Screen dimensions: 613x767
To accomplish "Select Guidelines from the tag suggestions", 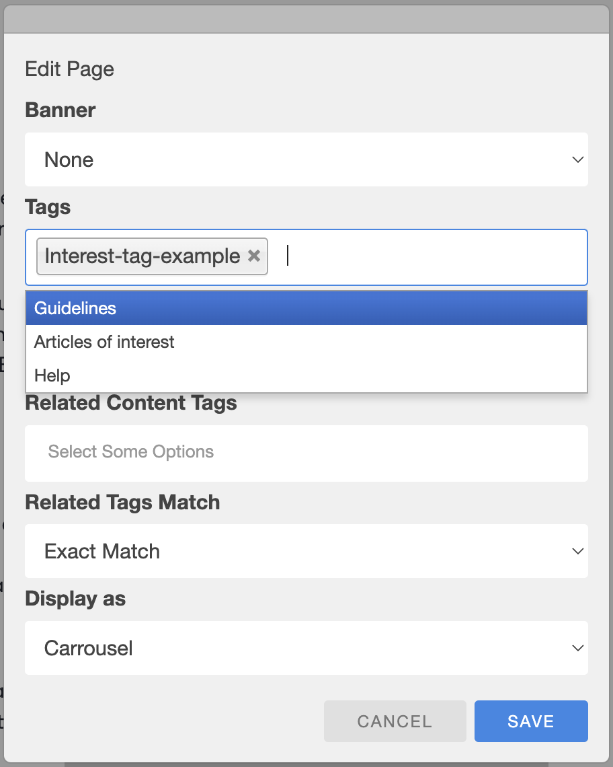I will [306, 308].
